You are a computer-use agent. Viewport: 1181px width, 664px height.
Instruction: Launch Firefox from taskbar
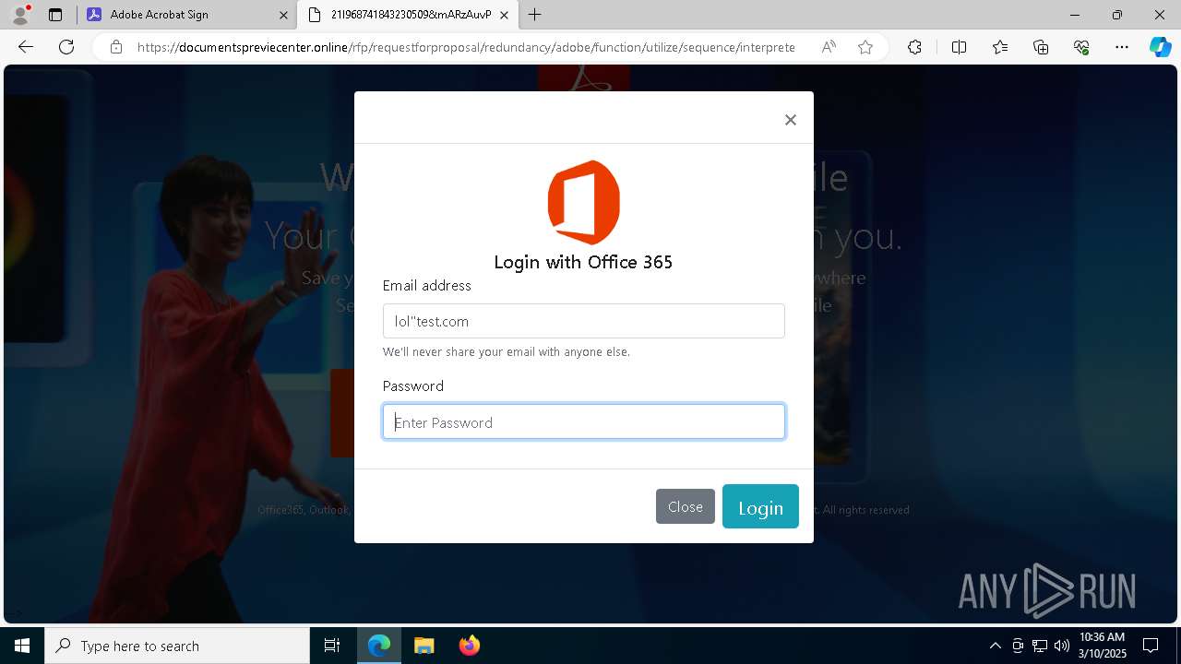(469, 646)
